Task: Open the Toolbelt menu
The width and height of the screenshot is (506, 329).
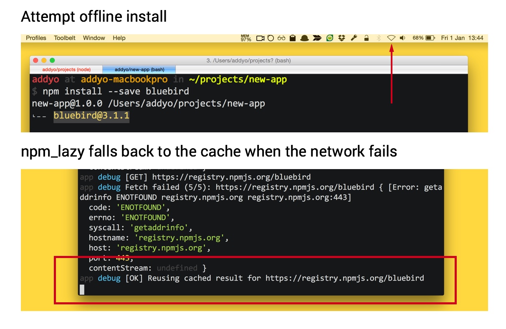Action: click(x=65, y=38)
